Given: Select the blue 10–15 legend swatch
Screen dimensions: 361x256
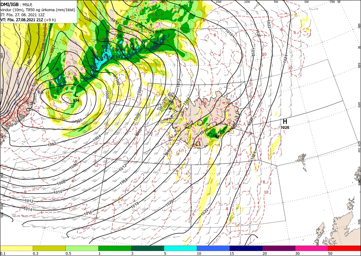Looking at the screenshot, I should pyautogui.click(x=213, y=248).
